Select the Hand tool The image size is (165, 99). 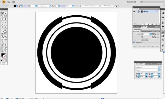[x=2, y=51]
